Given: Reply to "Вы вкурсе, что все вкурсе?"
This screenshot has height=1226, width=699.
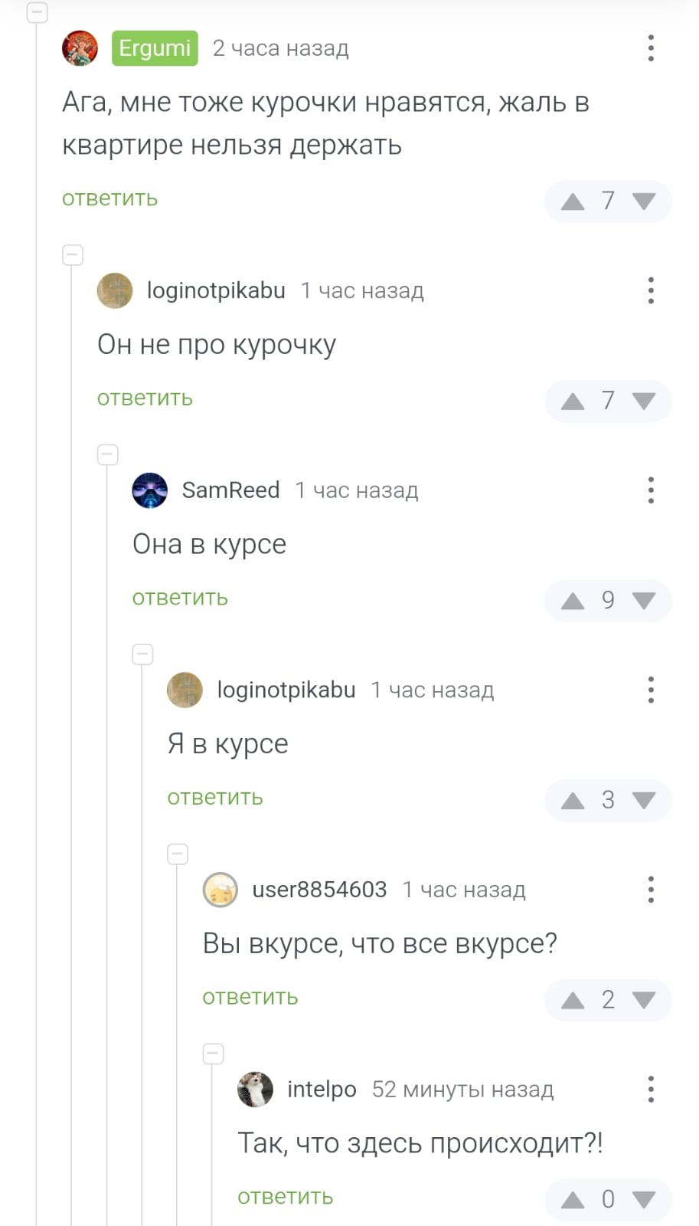Looking at the screenshot, I should click(250, 997).
